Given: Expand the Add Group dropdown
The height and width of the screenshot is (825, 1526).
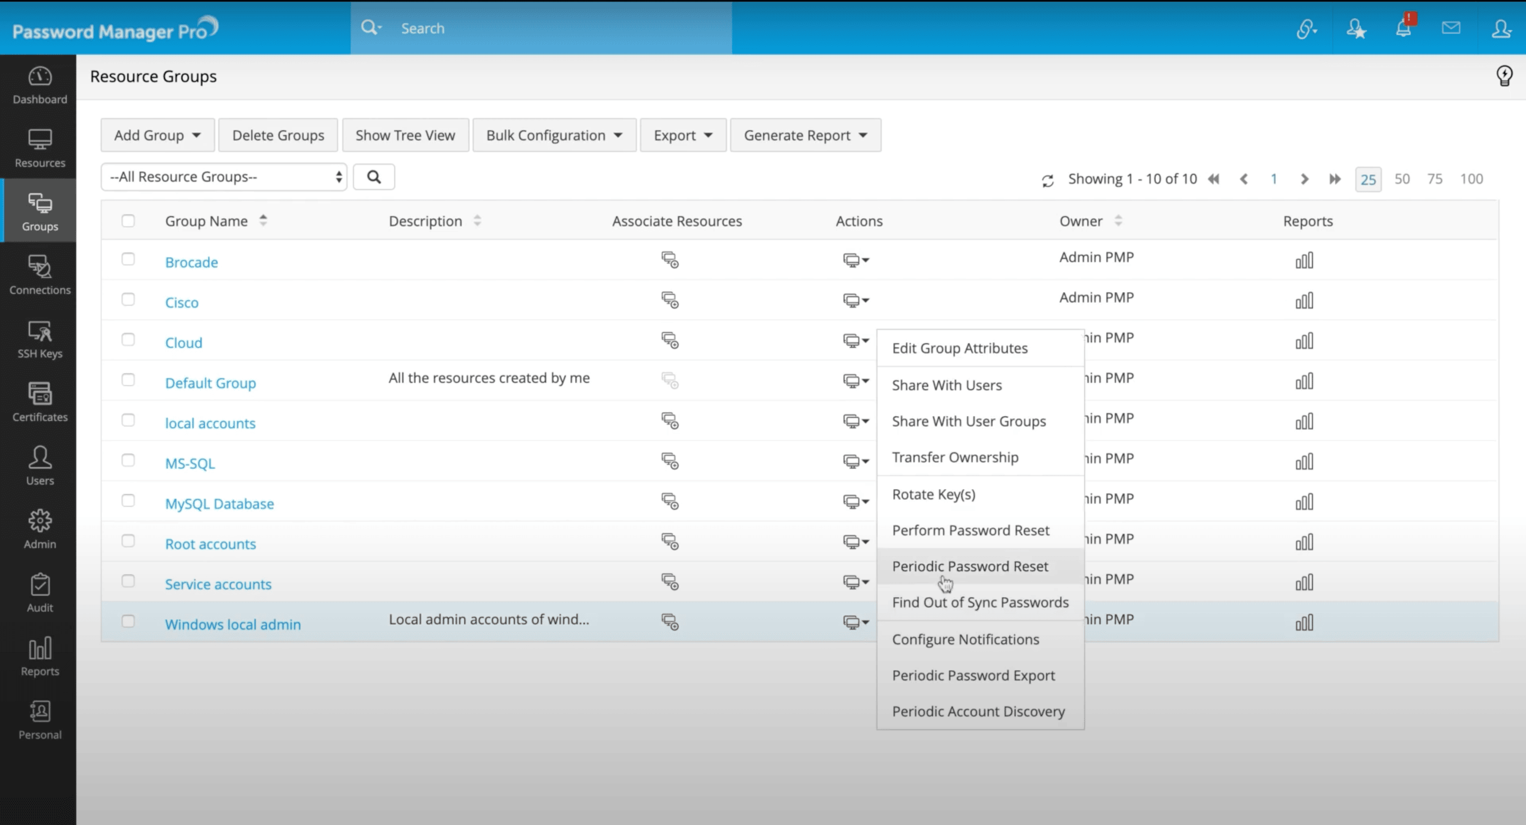Looking at the screenshot, I should coord(157,136).
